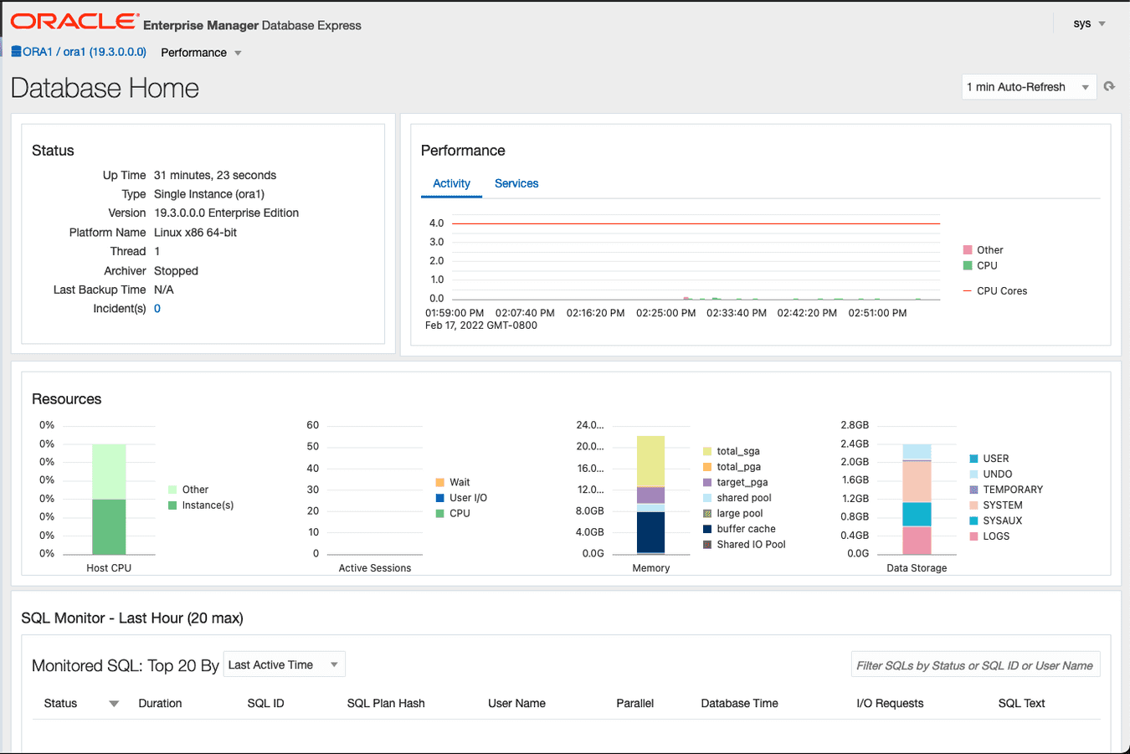Open the sys user menu
The height and width of the screenshot is (754, 1130).
pos(1089,23)
